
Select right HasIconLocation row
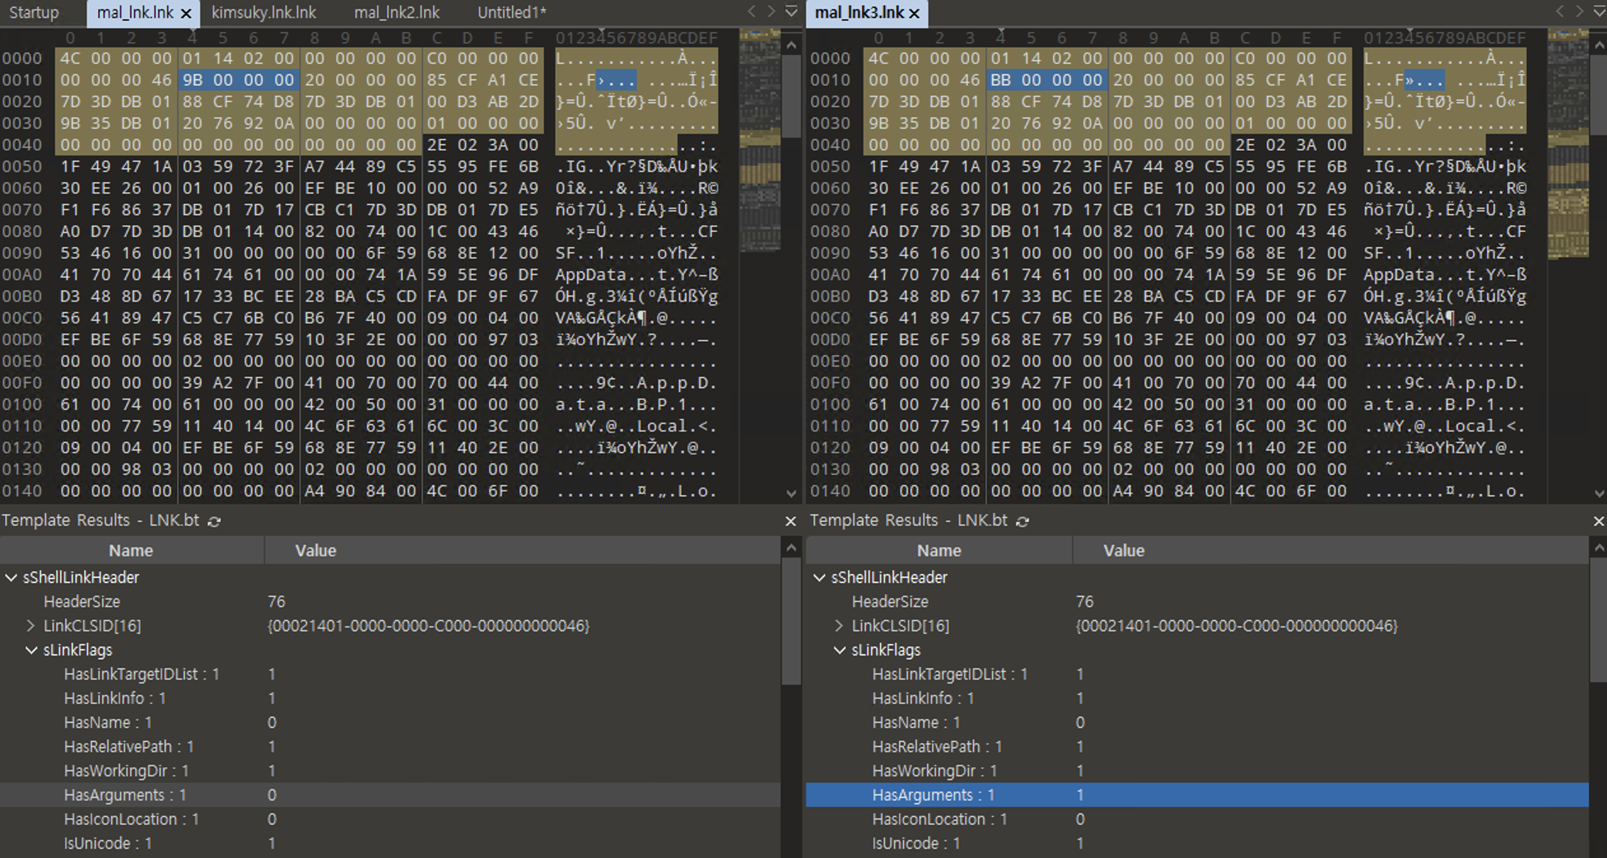click(x=939, y=819)
